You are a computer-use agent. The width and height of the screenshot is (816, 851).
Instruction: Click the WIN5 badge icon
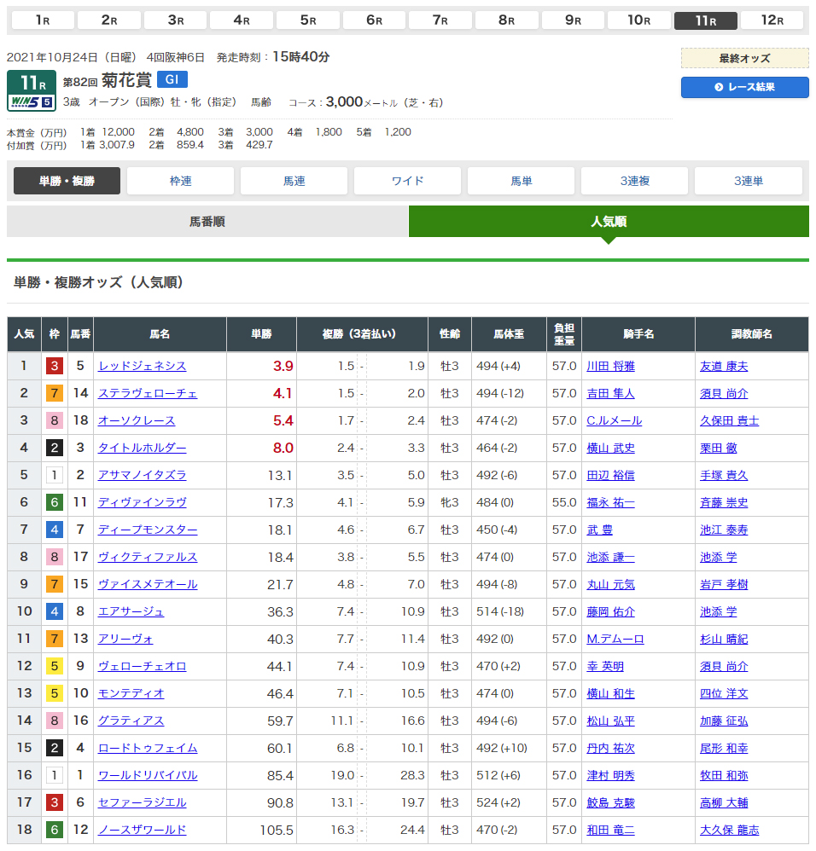click(x=32, y=102)
